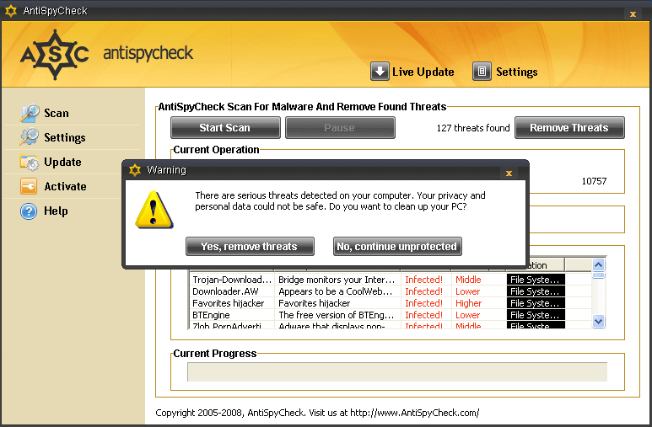Open the Activate sidebar menu item
The image size is (652, 427).
point(65,186)
